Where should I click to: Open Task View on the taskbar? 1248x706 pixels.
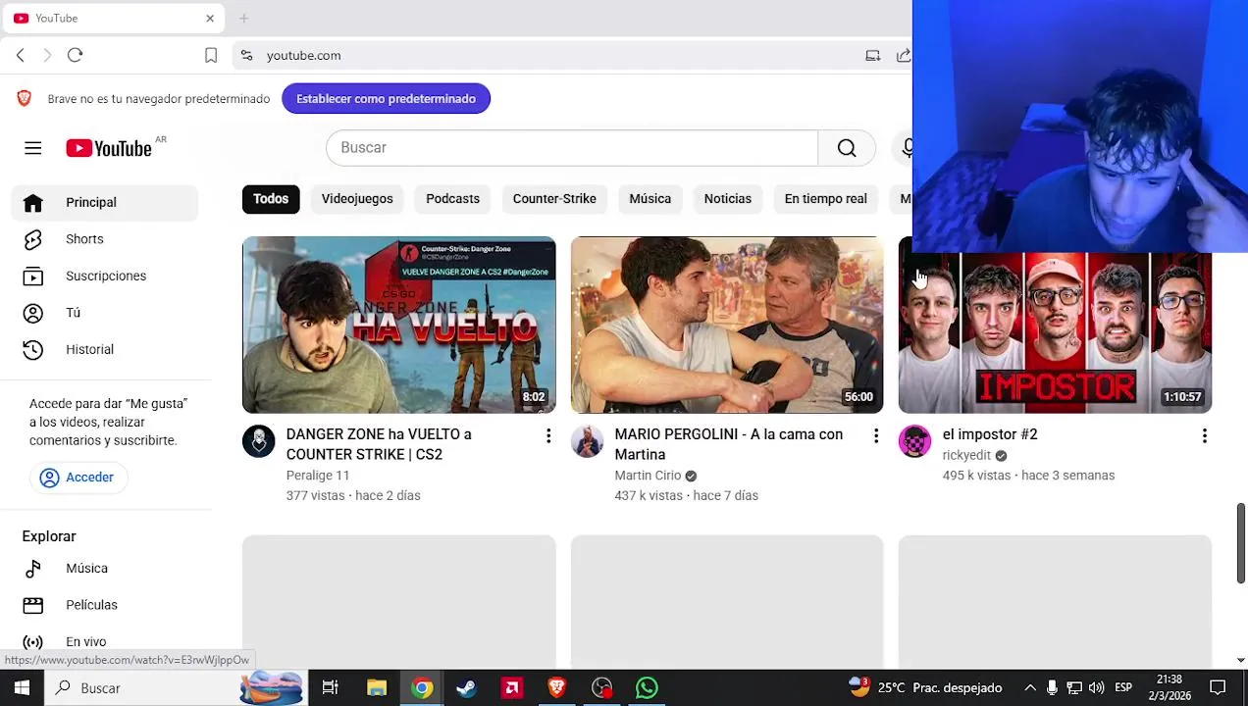330,688
